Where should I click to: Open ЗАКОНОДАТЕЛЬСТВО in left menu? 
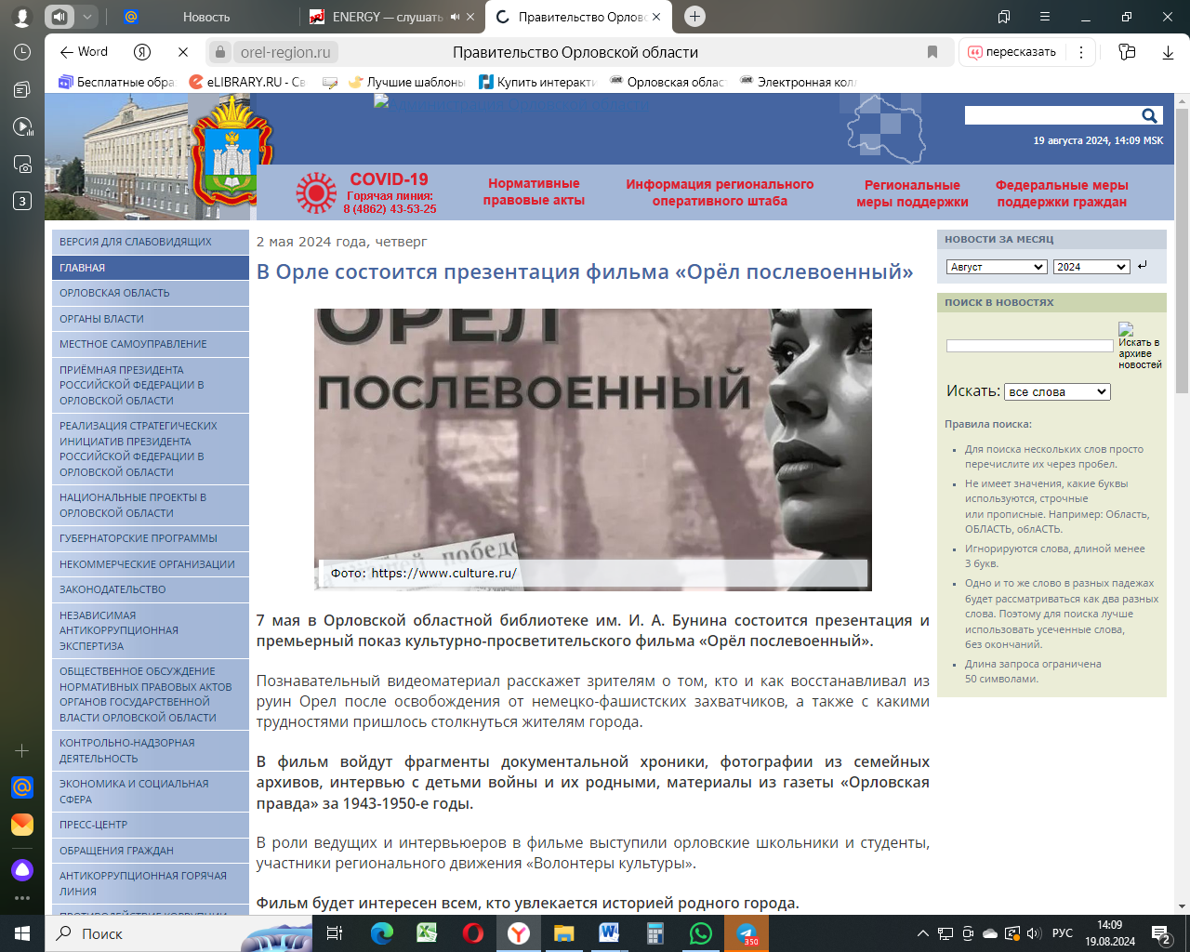click(112, 589)
